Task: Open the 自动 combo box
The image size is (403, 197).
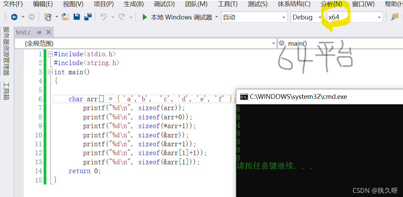Action: click(254, 17)
